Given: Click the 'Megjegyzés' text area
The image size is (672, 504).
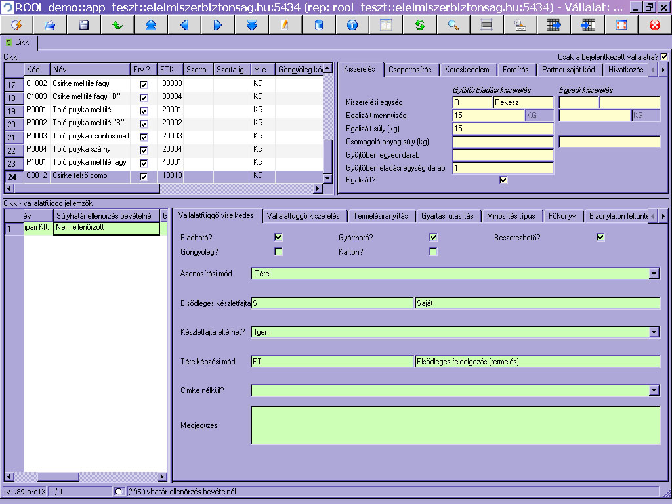Looking at the screenshot, I should click(455, 425).
